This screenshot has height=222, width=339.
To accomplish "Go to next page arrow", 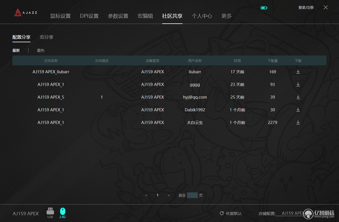I will pos(169,195).
